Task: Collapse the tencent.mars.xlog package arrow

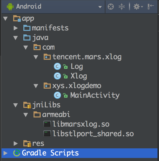Action: click(36, 57)
